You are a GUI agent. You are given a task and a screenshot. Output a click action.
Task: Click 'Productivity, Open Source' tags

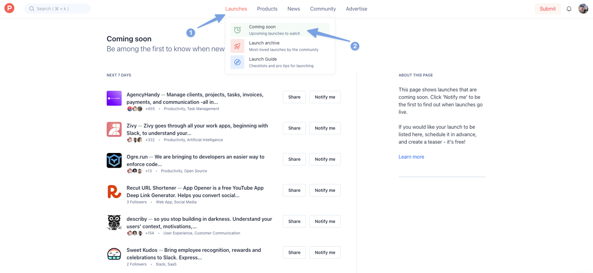click(x=184, y=171)
